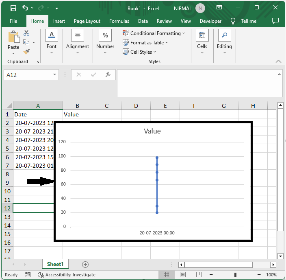Select column A header
The height and width of the screenshot is (280, 286).
(x=38, y=106)
